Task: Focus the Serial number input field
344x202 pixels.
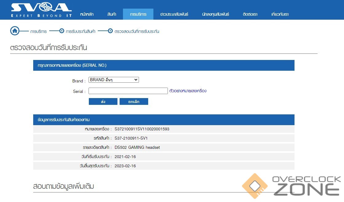Action: [x=128, y=91]
